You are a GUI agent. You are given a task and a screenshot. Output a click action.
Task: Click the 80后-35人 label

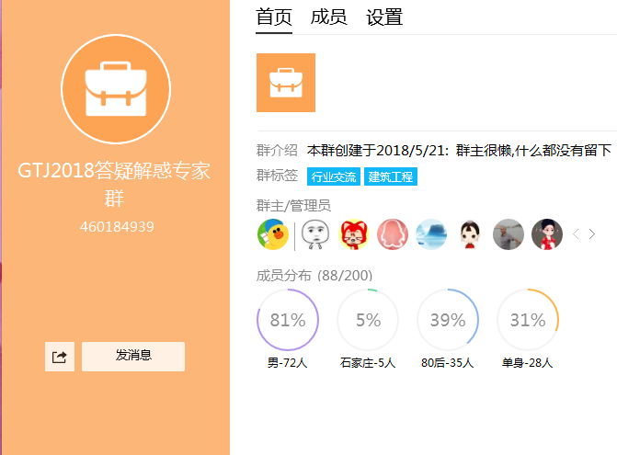coord(448,362)
